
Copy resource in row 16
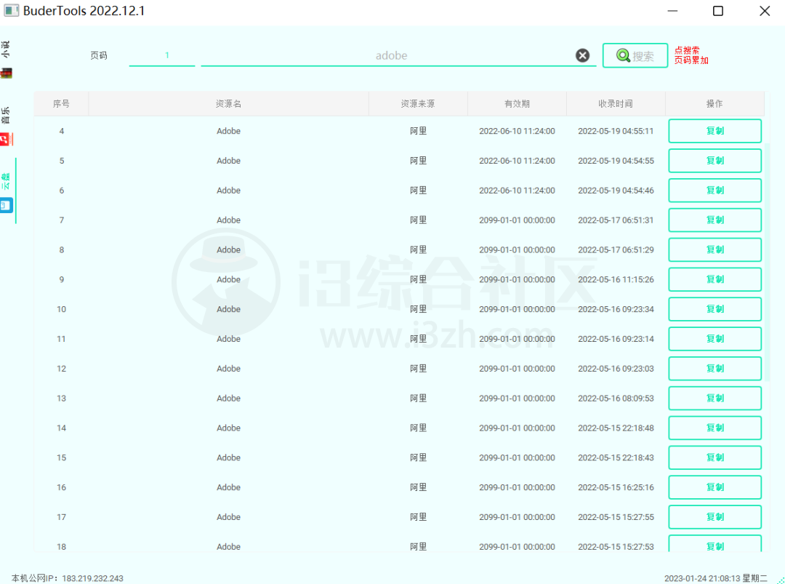click(x=715, y=487)
